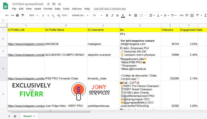207x119 pixels.
Task: Add a new sheet with plus button
Action: 9,116
